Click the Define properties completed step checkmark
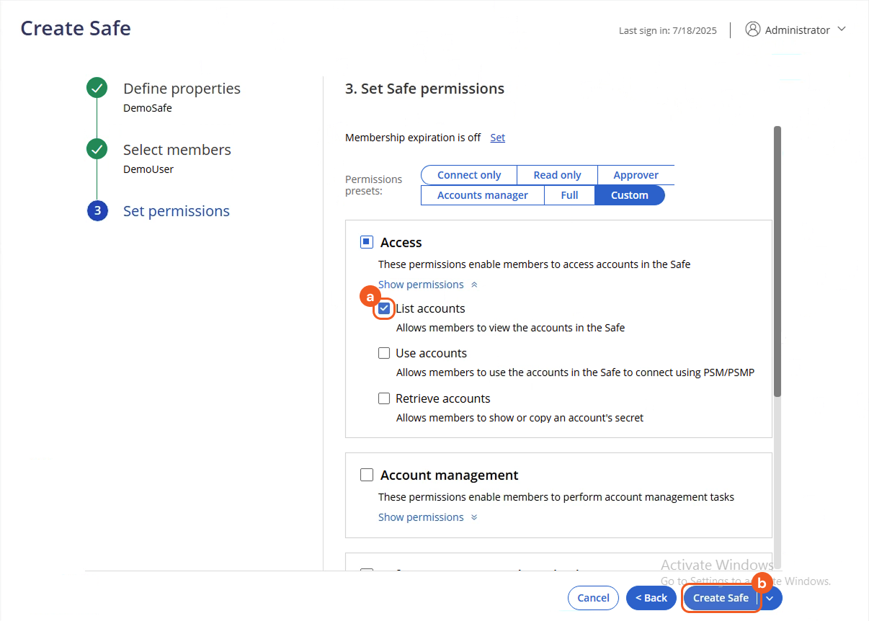869x621 pixels. (97, 89)
